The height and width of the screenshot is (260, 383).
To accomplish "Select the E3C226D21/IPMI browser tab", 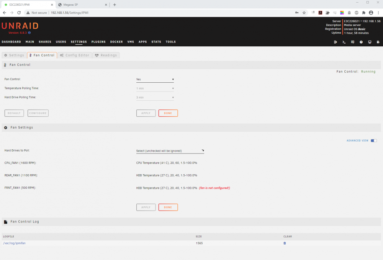I will (x=27, y=5).
